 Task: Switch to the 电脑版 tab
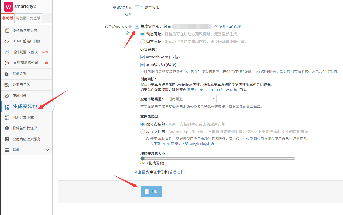click(x=22, y=18)
